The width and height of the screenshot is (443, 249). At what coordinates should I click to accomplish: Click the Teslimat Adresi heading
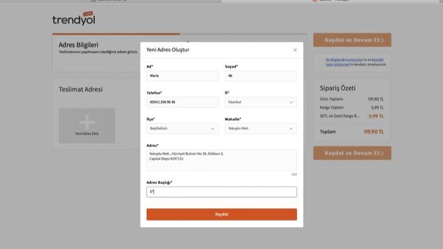[x=80, y=89]
